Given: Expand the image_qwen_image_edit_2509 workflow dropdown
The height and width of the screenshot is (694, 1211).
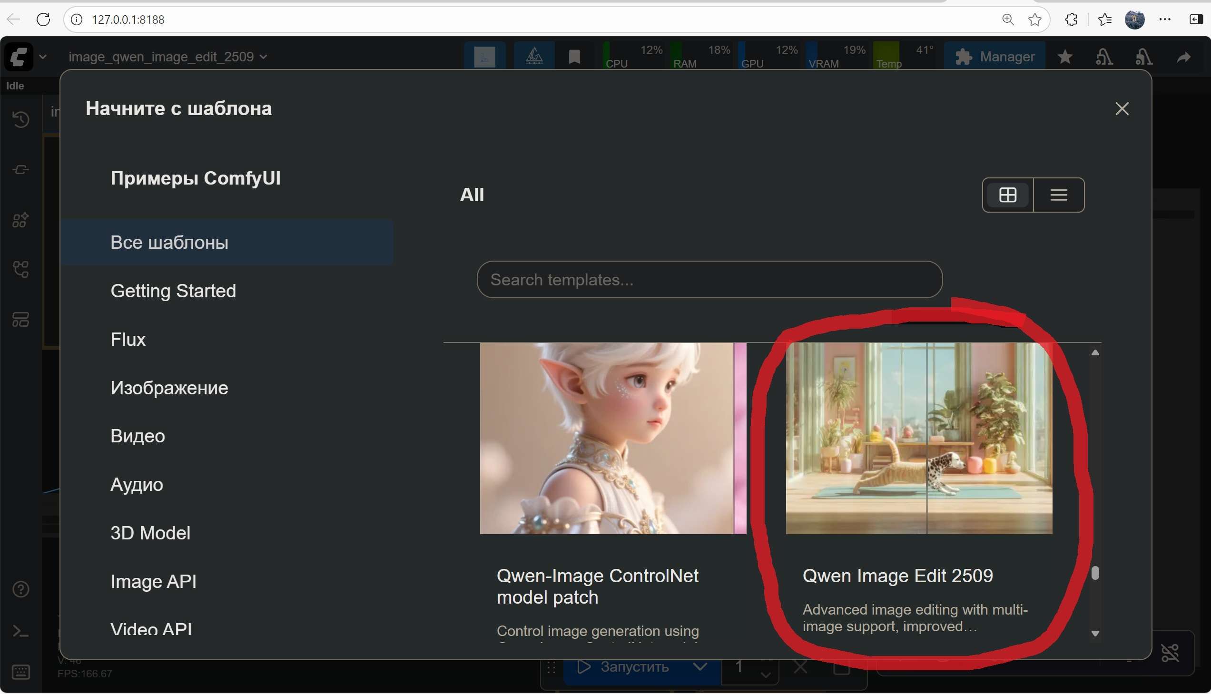Looking at the screenshot, I should [263, 57].
